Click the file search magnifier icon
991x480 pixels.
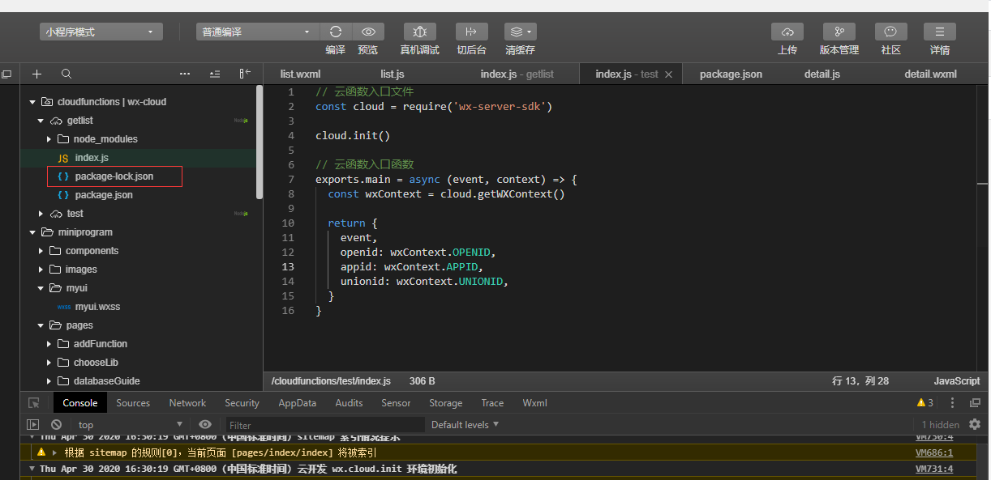(66, 74)
